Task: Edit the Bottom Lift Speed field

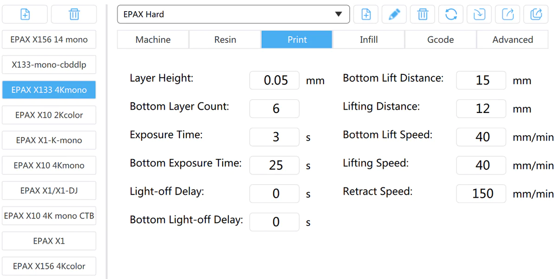Action: tap(481, 137)
